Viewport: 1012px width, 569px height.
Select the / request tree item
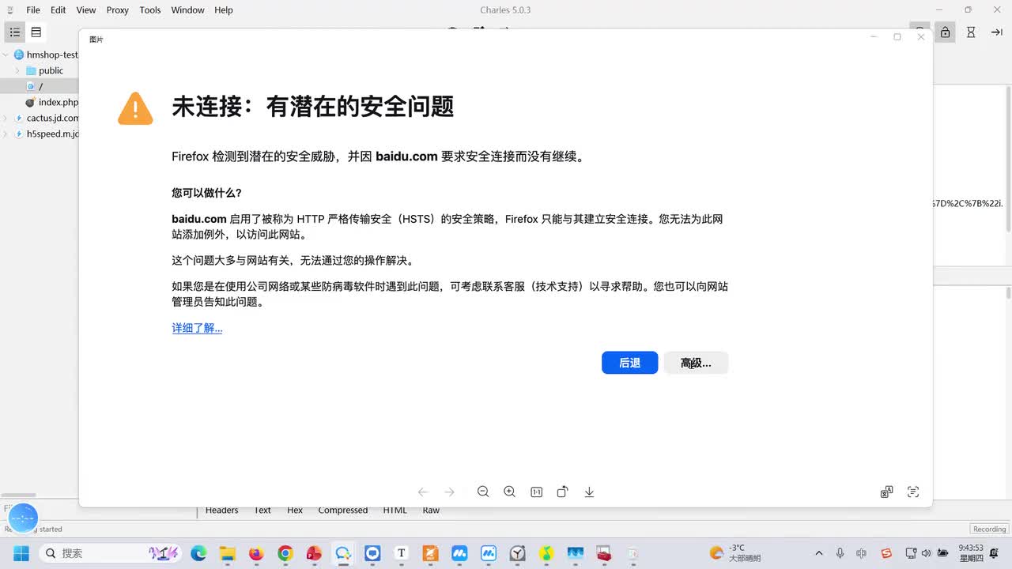point(40,86)
